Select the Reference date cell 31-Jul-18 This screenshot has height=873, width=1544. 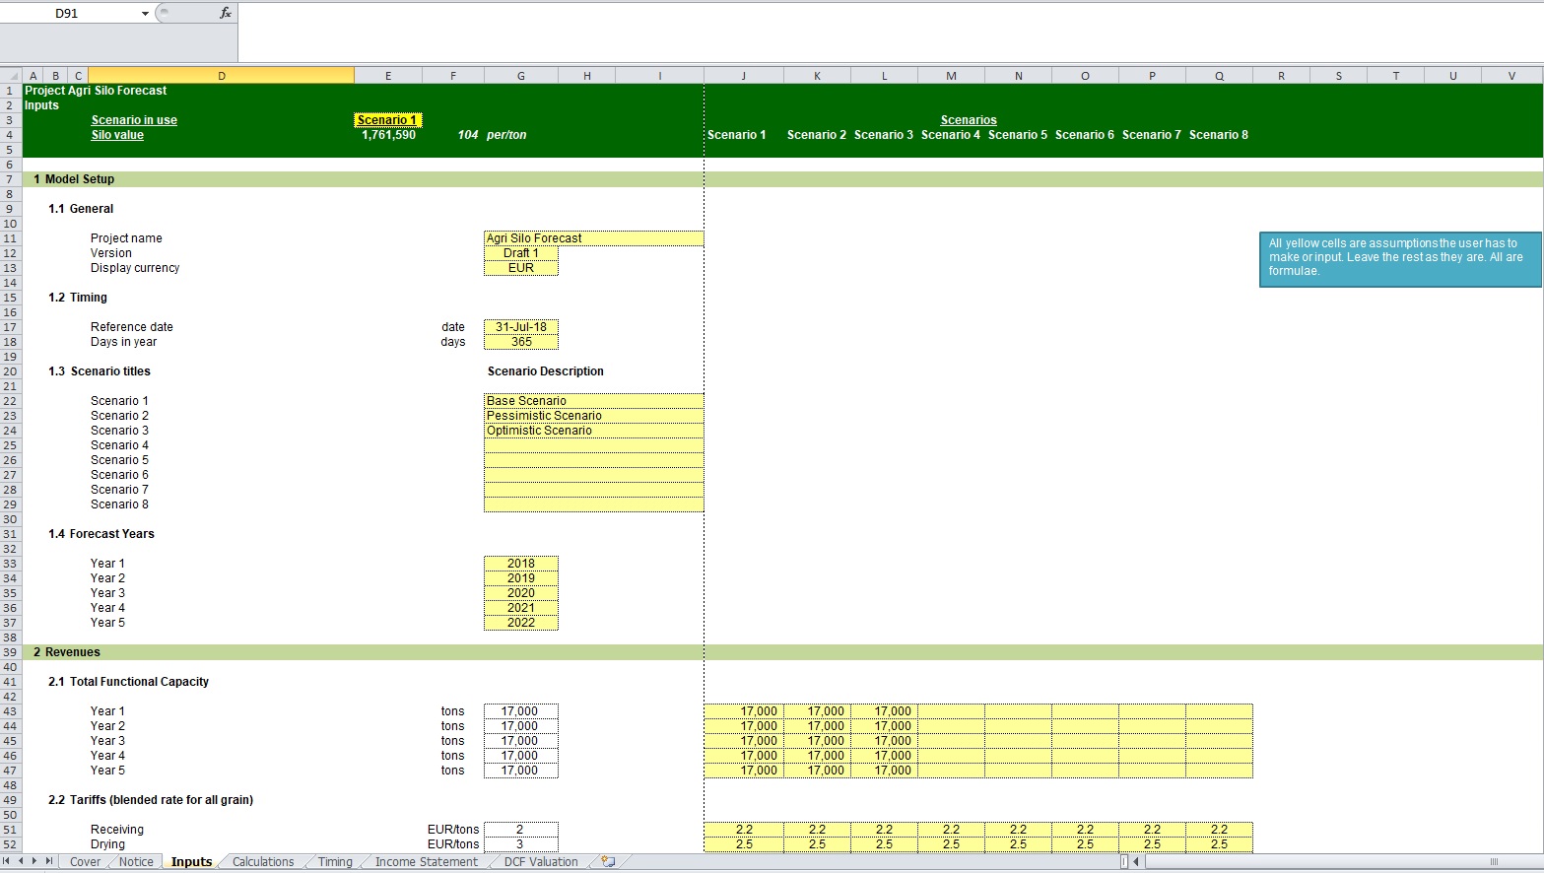(521, 327)
